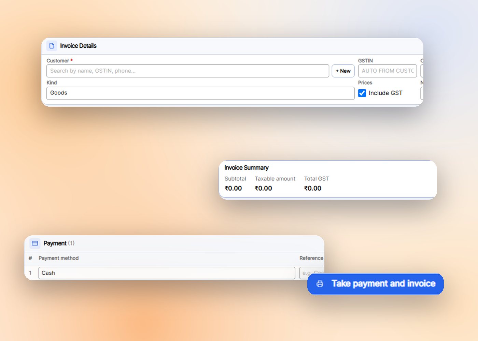Click the + New customer button

(343, 71)
